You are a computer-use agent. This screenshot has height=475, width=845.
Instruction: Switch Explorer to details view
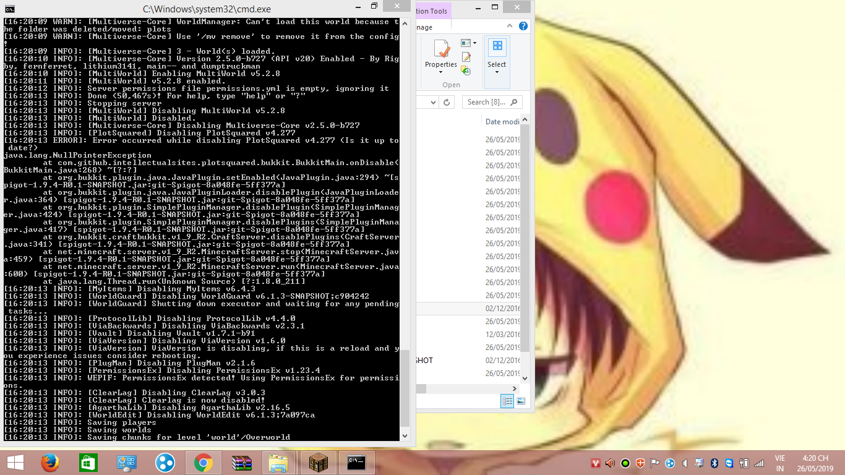point(507,401)
